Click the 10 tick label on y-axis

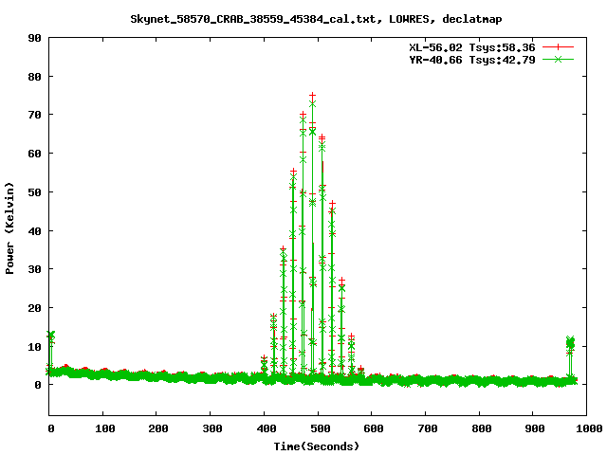click(x=34, y=347)
